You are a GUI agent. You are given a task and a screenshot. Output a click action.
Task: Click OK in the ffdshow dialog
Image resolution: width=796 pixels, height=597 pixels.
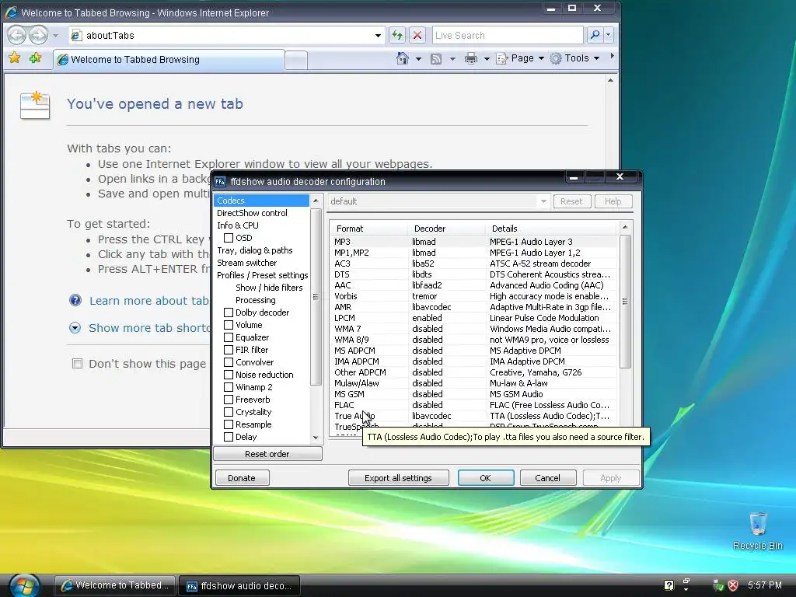click(x=486, y=478)
